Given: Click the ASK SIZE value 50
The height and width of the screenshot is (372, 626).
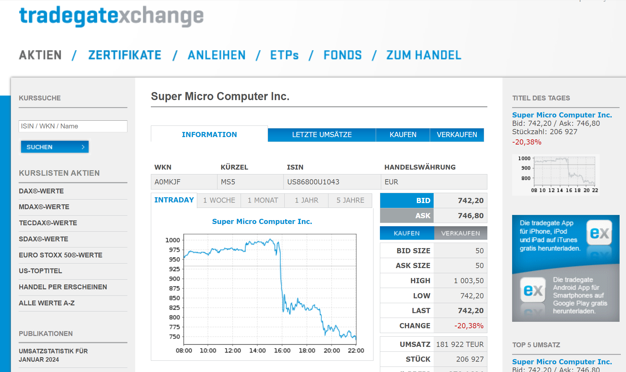Looking at the screenshot, I should (x=480, y=266).
